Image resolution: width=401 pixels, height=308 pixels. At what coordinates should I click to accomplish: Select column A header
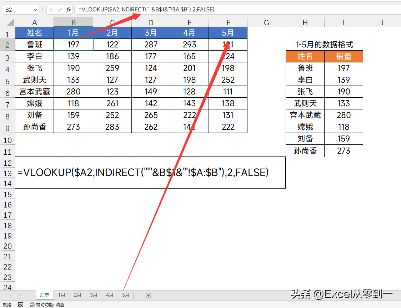pyautogui.click(x=35, y=22)
